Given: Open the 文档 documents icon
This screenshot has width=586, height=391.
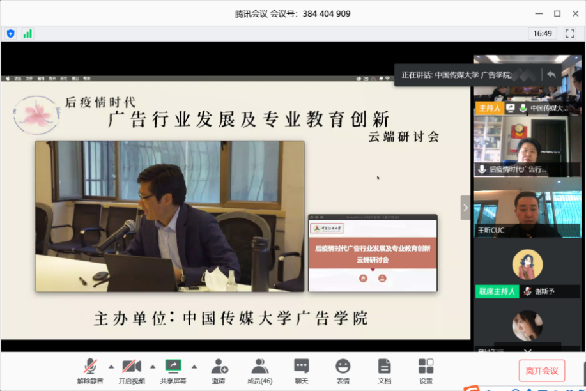Looking at the screenshot, I should (384, 371).
